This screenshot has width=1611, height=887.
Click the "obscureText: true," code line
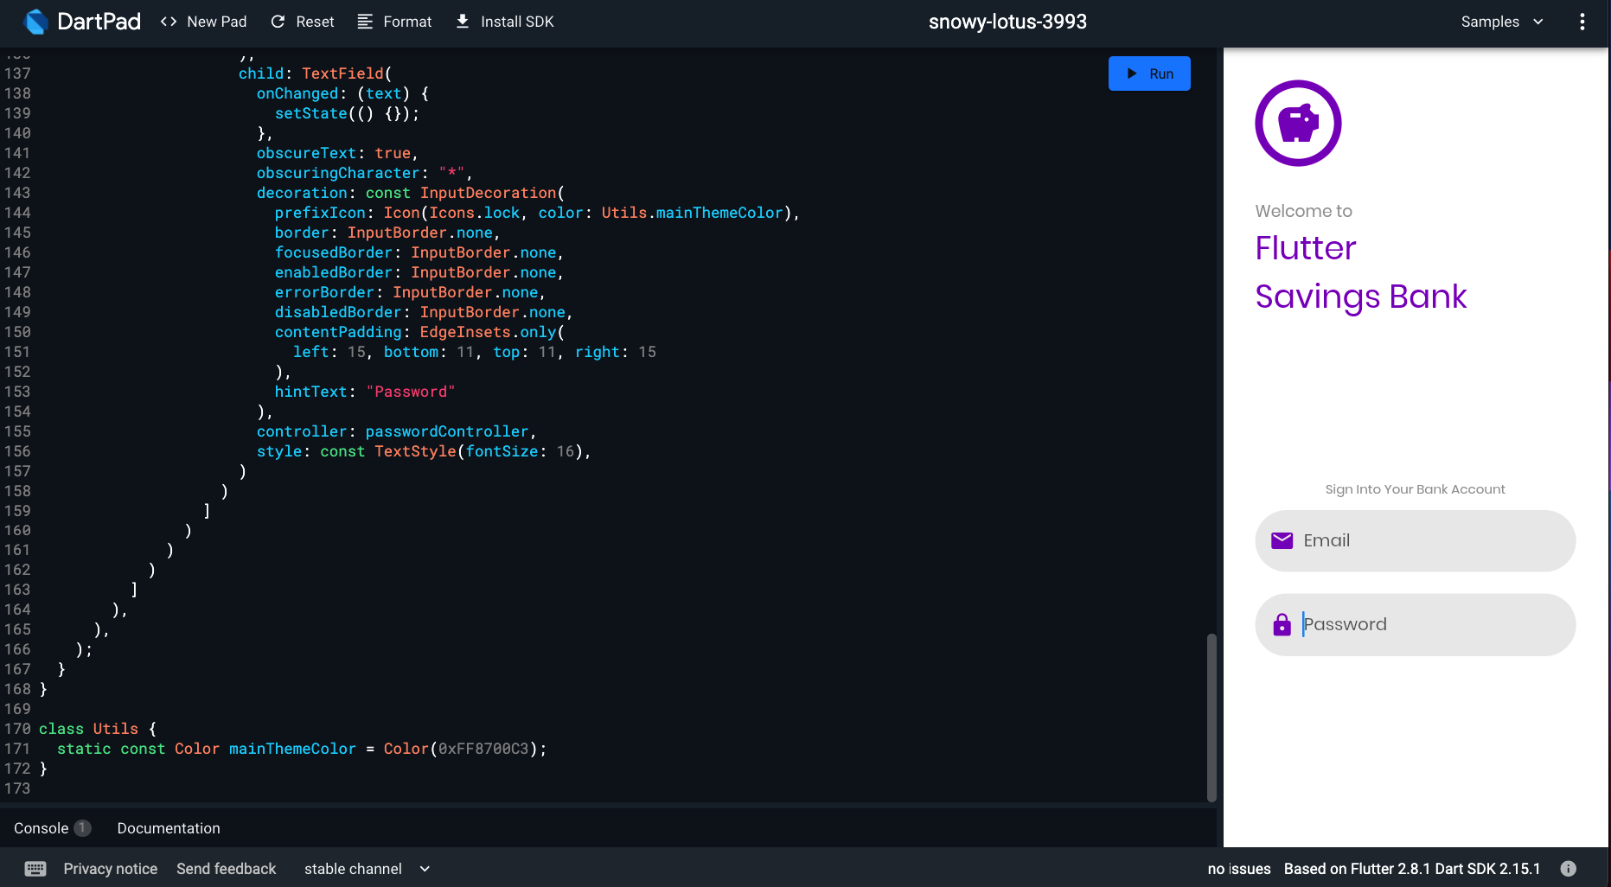(337, 153)
